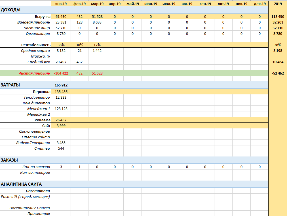Select revenue total cell 113 450

[278, 17]
